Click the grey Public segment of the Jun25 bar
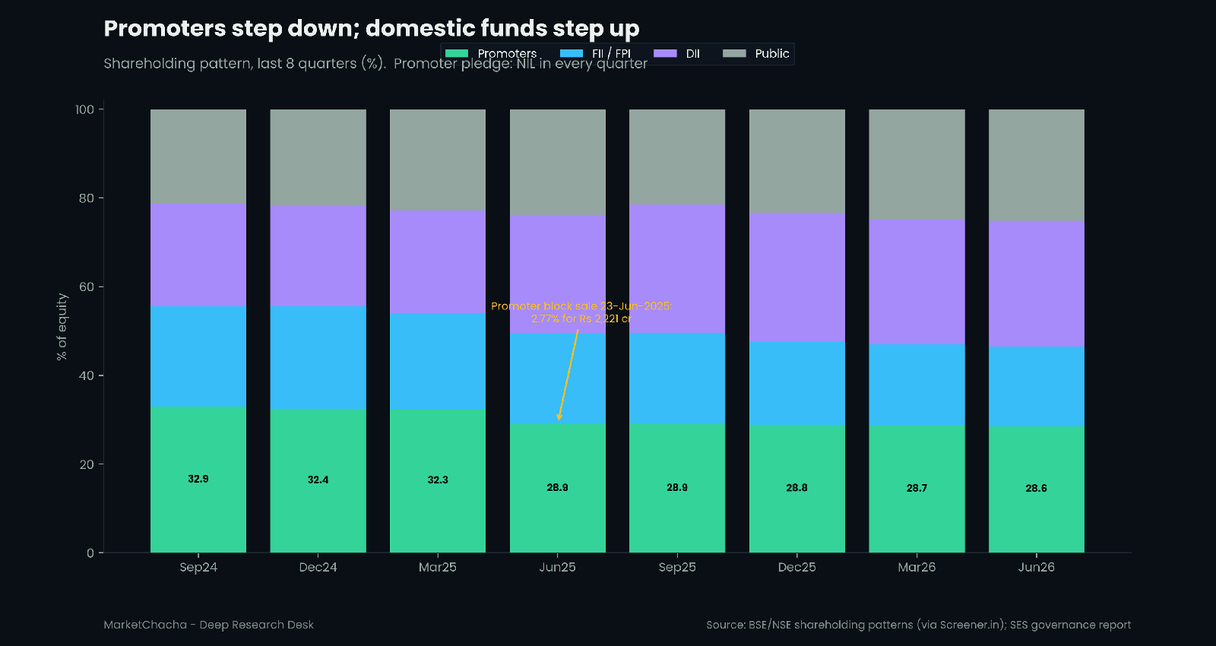The image size is (1216, 646). pos(557,163)
